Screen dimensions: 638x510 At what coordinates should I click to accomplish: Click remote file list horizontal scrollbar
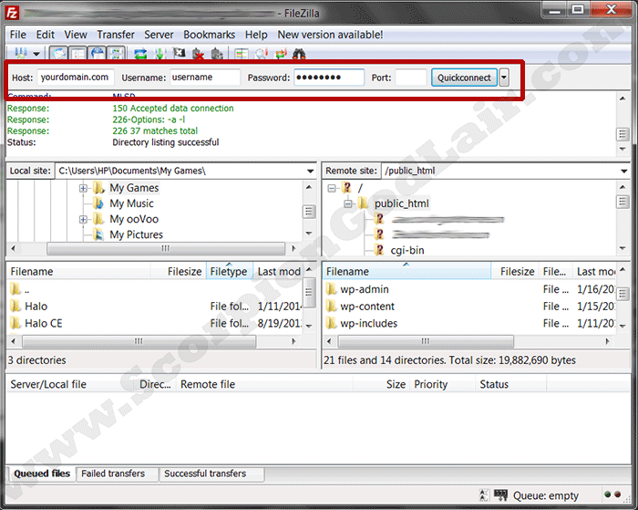pyautogui.click(x=426, y=341)
